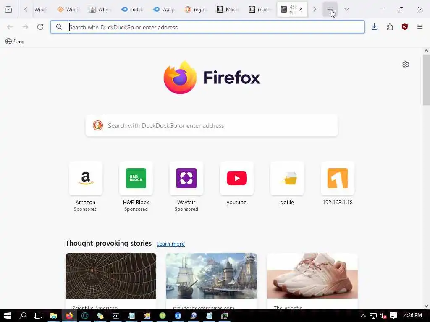Switch to the Wallp tab

click(164, 9)
